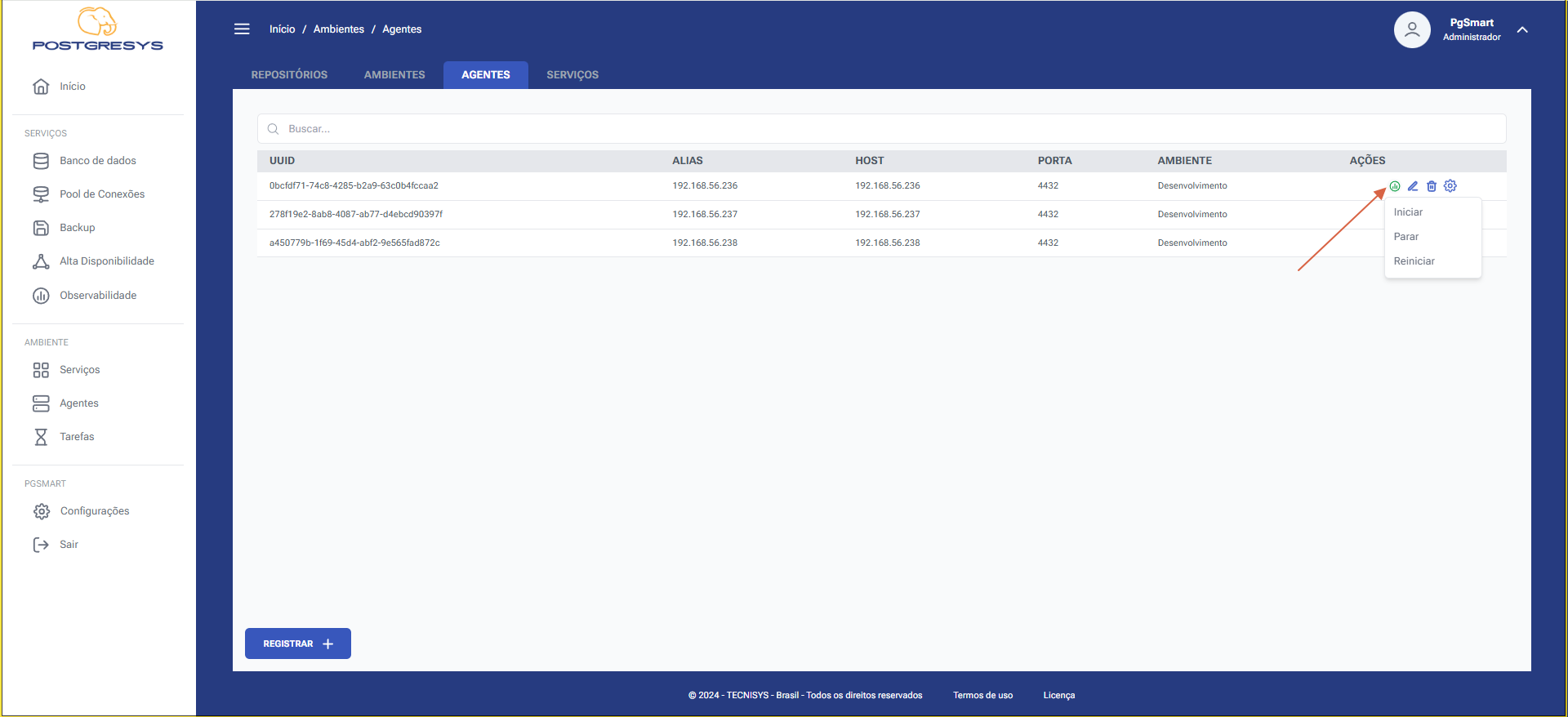Viewport: 1568px width, 717px height.
Task: Click the green status icon for agent 192.168.56.236
Action: pyautogui.click(x=1395, y=186)
